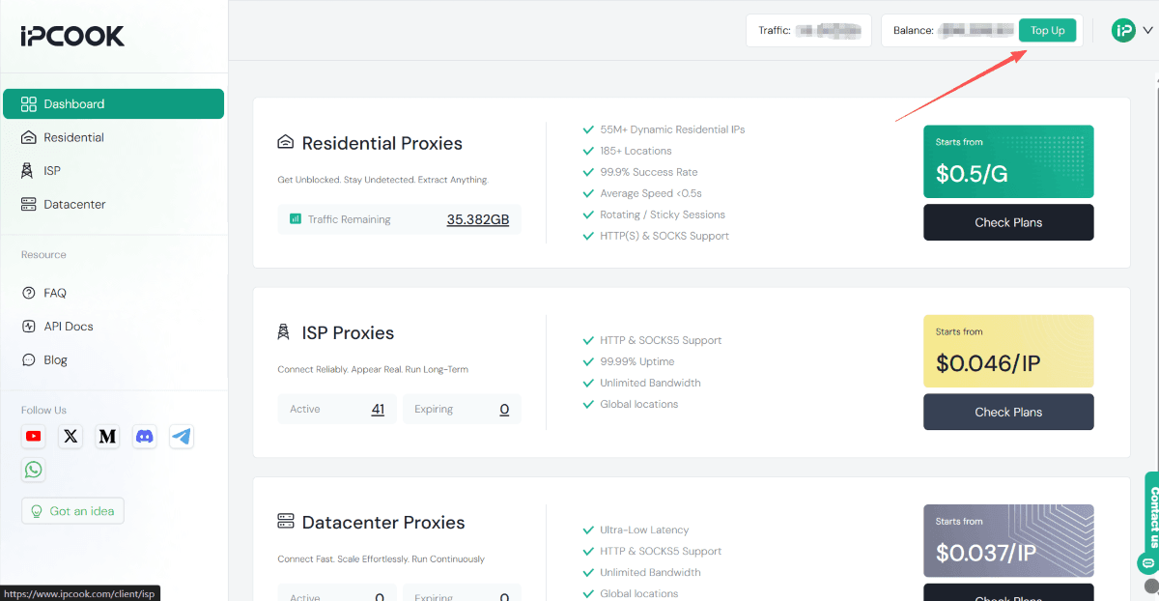This screenshot has width=1159, height=601.
Task: Click Check Plans under Residential Proxies
Action: pyautogui.click(x=1008, y=222)
